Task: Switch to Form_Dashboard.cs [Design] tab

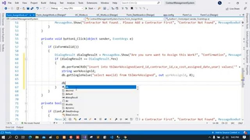Action: tap(140, 15)
